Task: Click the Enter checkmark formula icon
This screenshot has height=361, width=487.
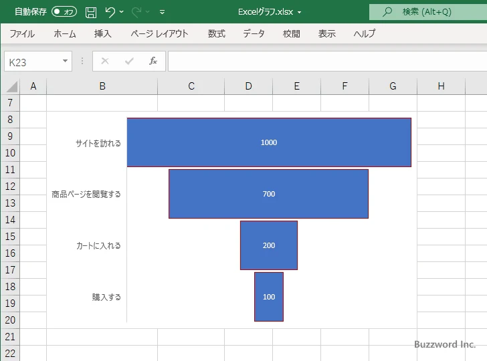Action: (129, 61)
